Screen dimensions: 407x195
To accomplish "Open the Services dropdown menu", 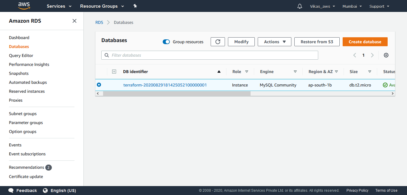I will 59,6.
